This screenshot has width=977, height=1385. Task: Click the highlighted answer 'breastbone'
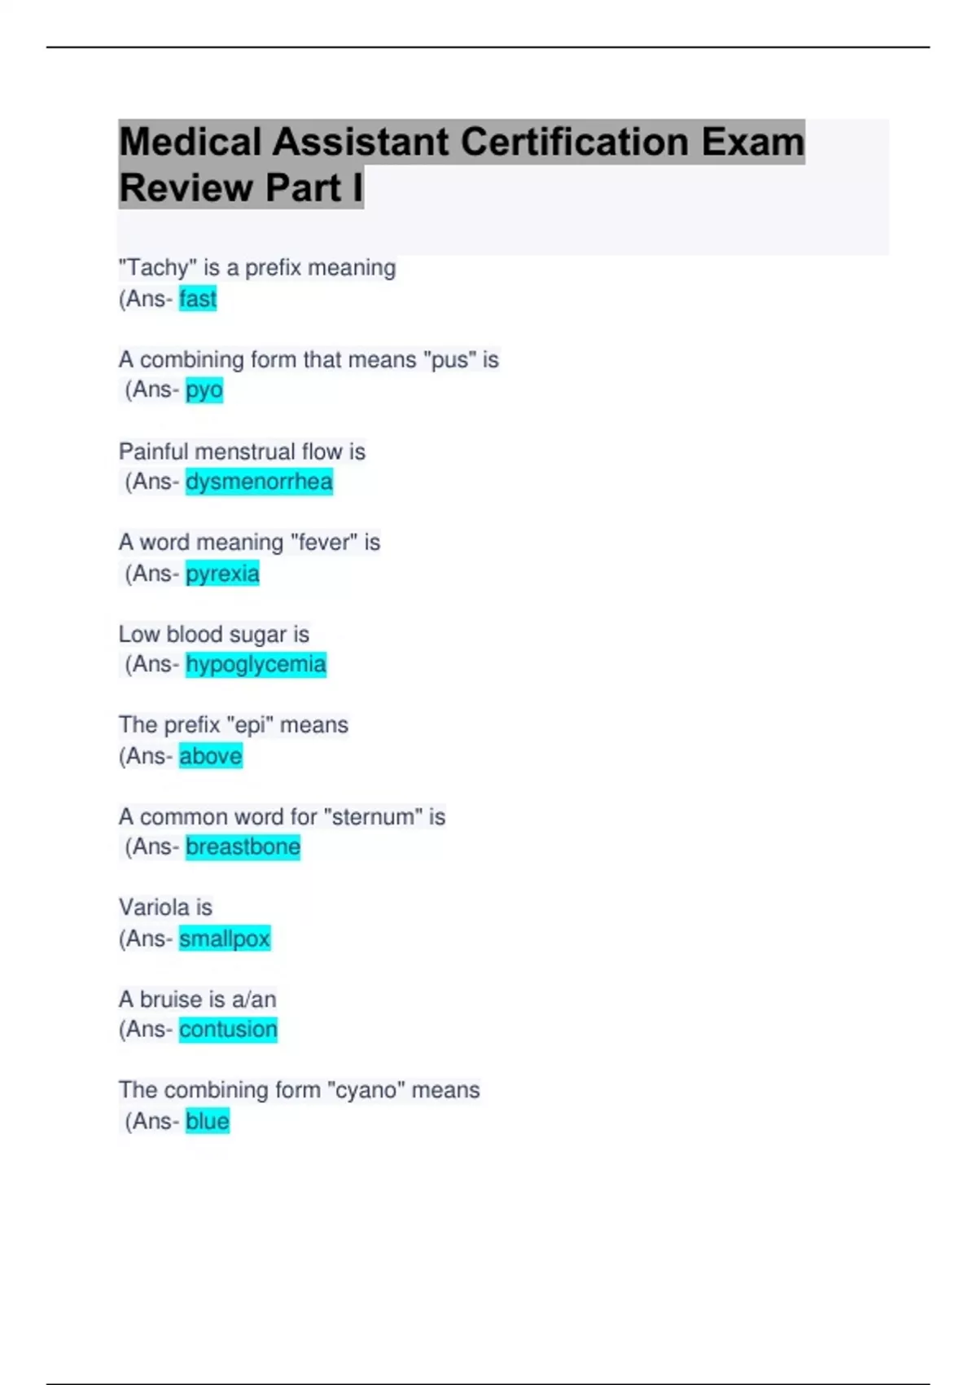click(x=243, y=847)
